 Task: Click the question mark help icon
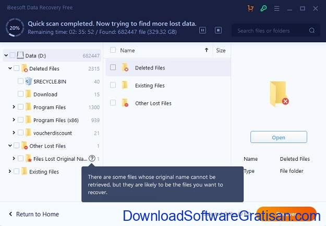(92, 159)
